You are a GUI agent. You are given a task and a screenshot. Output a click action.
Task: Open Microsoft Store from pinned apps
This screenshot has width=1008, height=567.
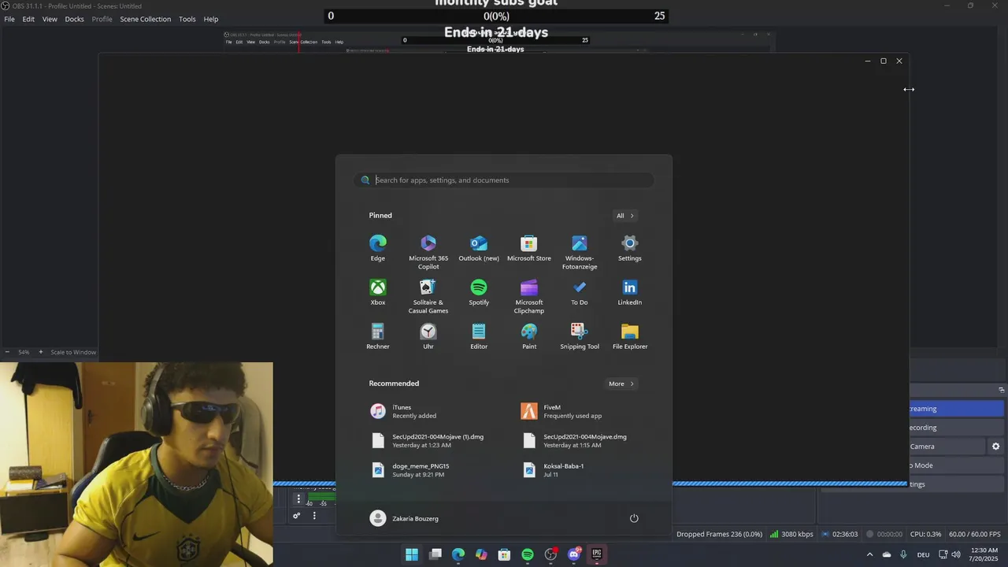click(529, 248)
